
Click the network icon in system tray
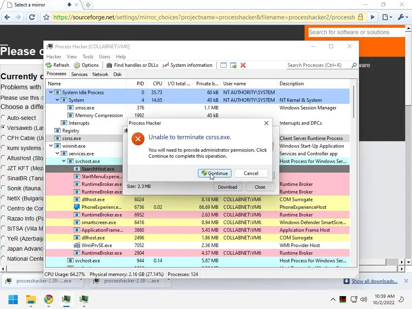pos(354,299)
